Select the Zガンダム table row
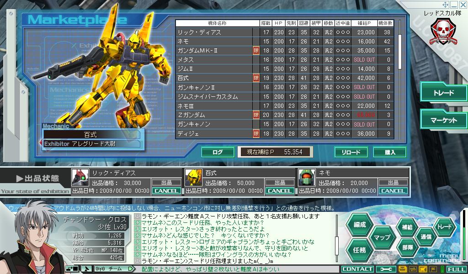468x274 pixels. (285, 115)
